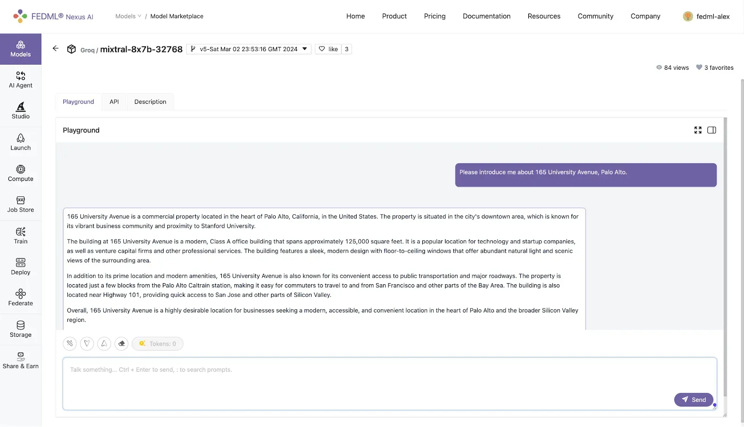Open Share & Earn in the sidebar
The width and height of the screenshot is (744, 427).
(x=20, y=360)
